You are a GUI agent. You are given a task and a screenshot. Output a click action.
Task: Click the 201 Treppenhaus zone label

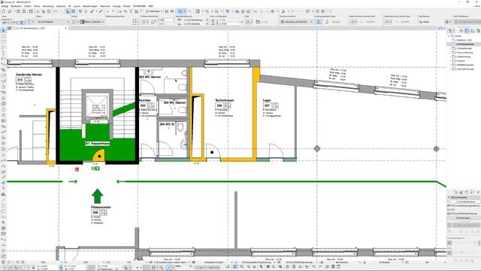click(x=97, y=143)
